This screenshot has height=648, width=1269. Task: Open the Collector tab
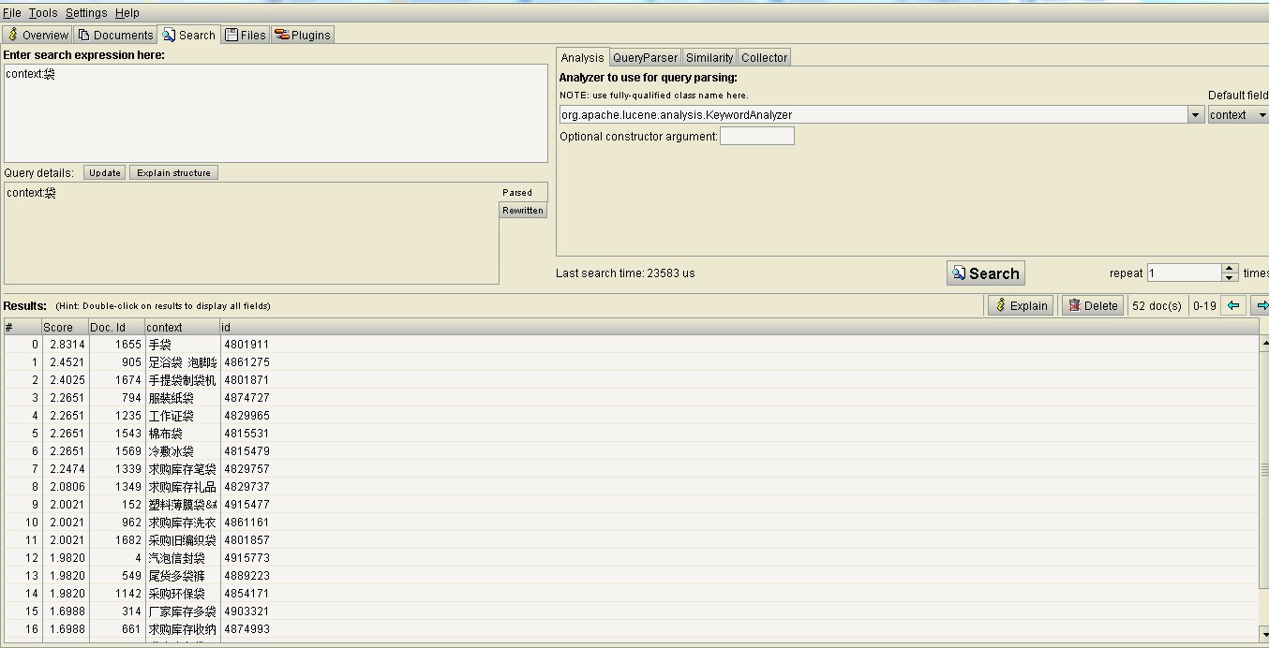click(x=765, y=57)
